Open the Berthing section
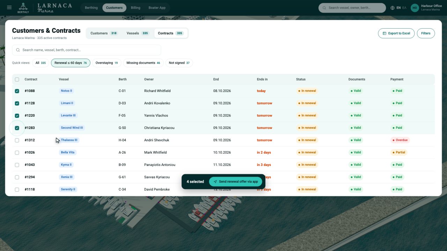 [91, 8]
